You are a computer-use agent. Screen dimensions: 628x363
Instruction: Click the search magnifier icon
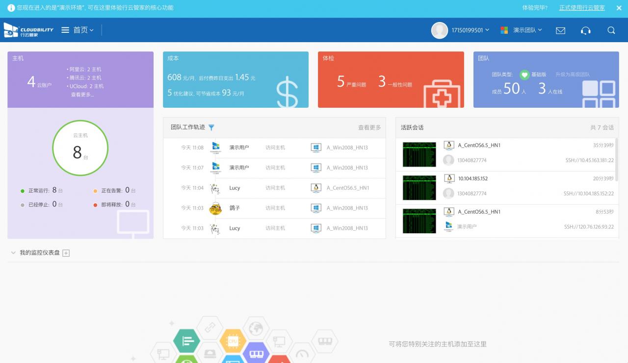[x=611, y=30]
